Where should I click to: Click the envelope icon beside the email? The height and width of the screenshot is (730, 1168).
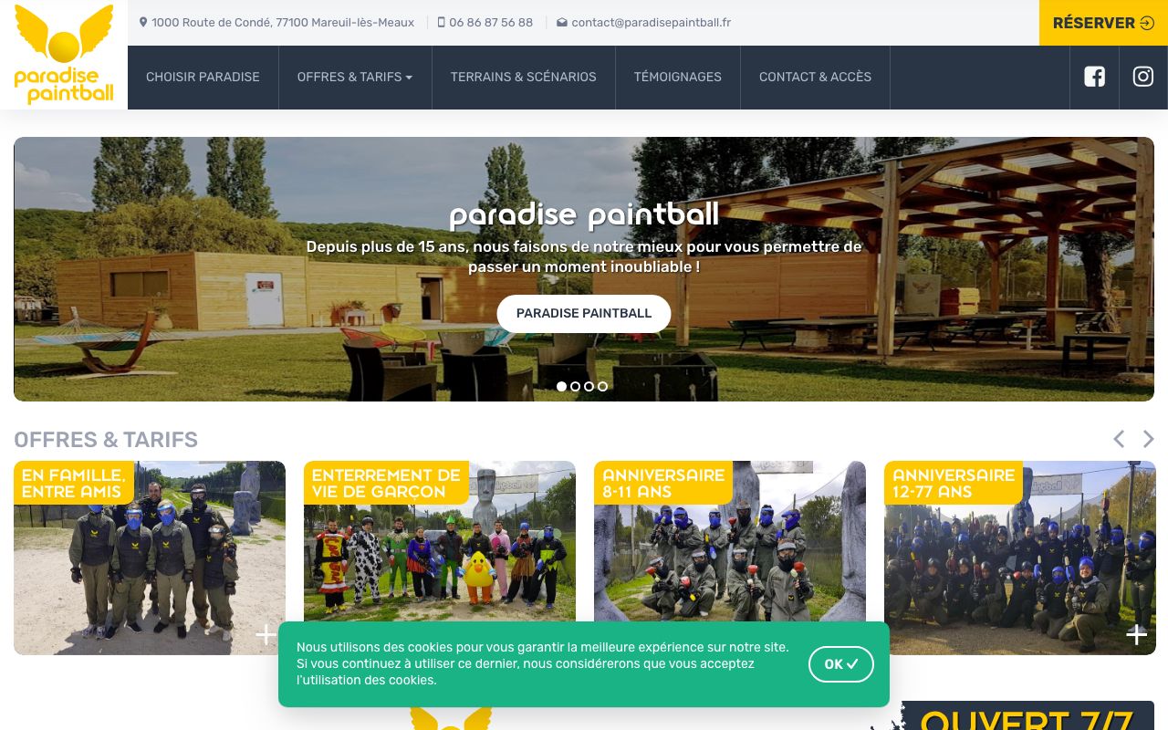(562, 23)
